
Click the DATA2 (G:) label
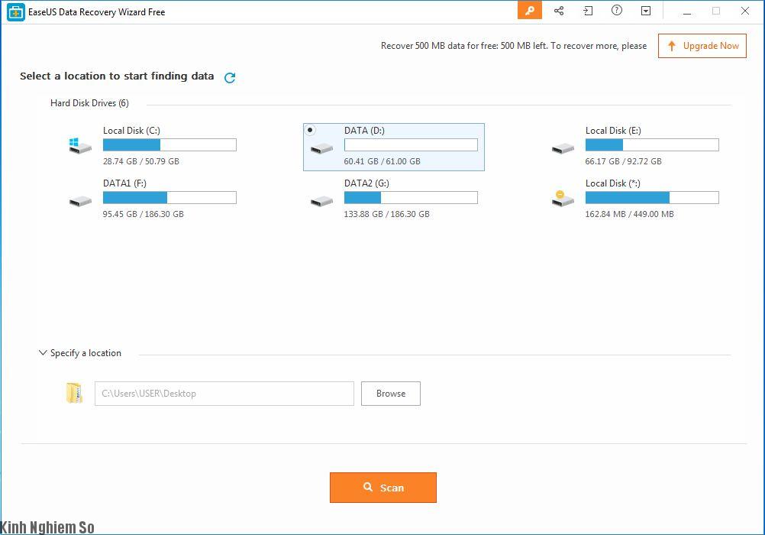[x=367, y=183]
